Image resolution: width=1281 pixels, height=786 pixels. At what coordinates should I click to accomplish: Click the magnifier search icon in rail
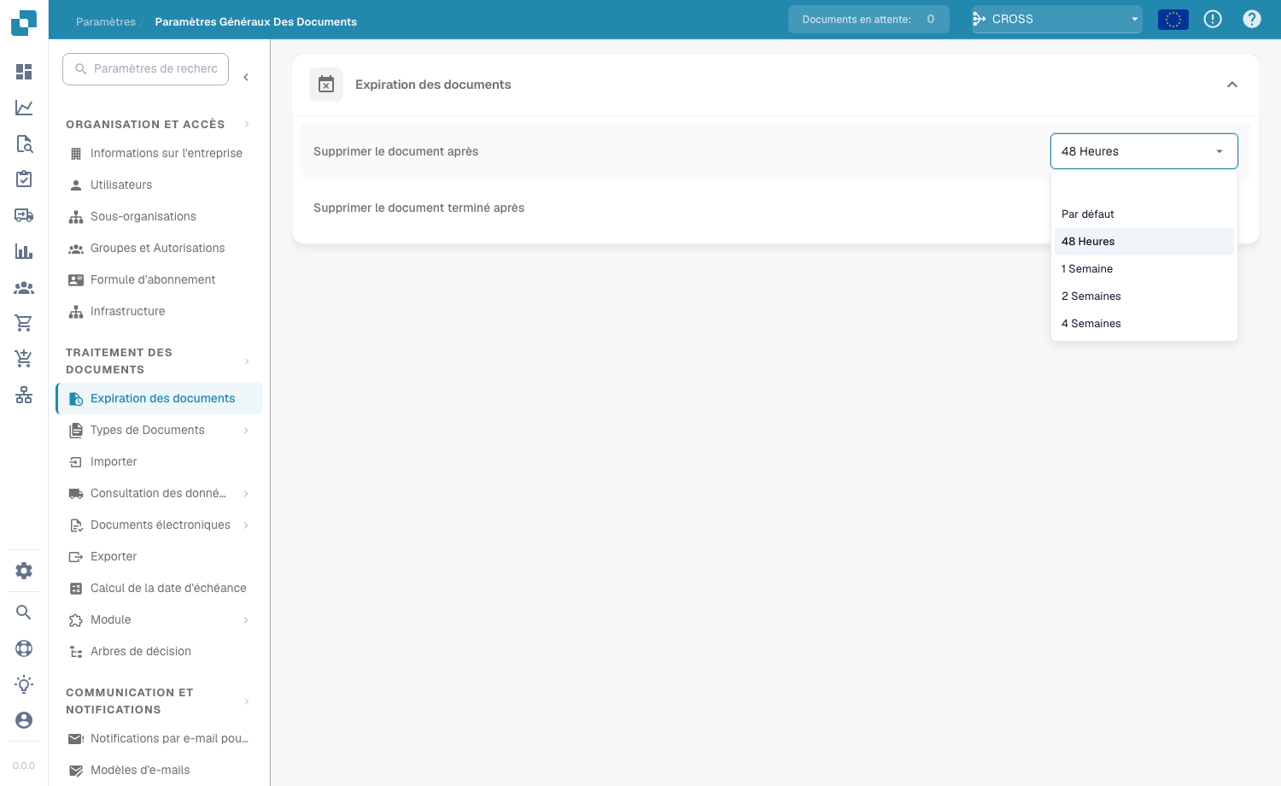point(24,613)
